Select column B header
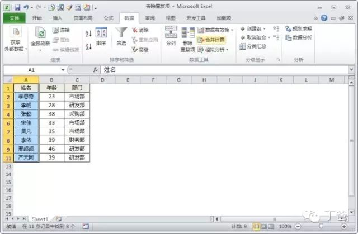Image resolution: width=358 pixels, height=234 pixels. (x=51, y=80)
